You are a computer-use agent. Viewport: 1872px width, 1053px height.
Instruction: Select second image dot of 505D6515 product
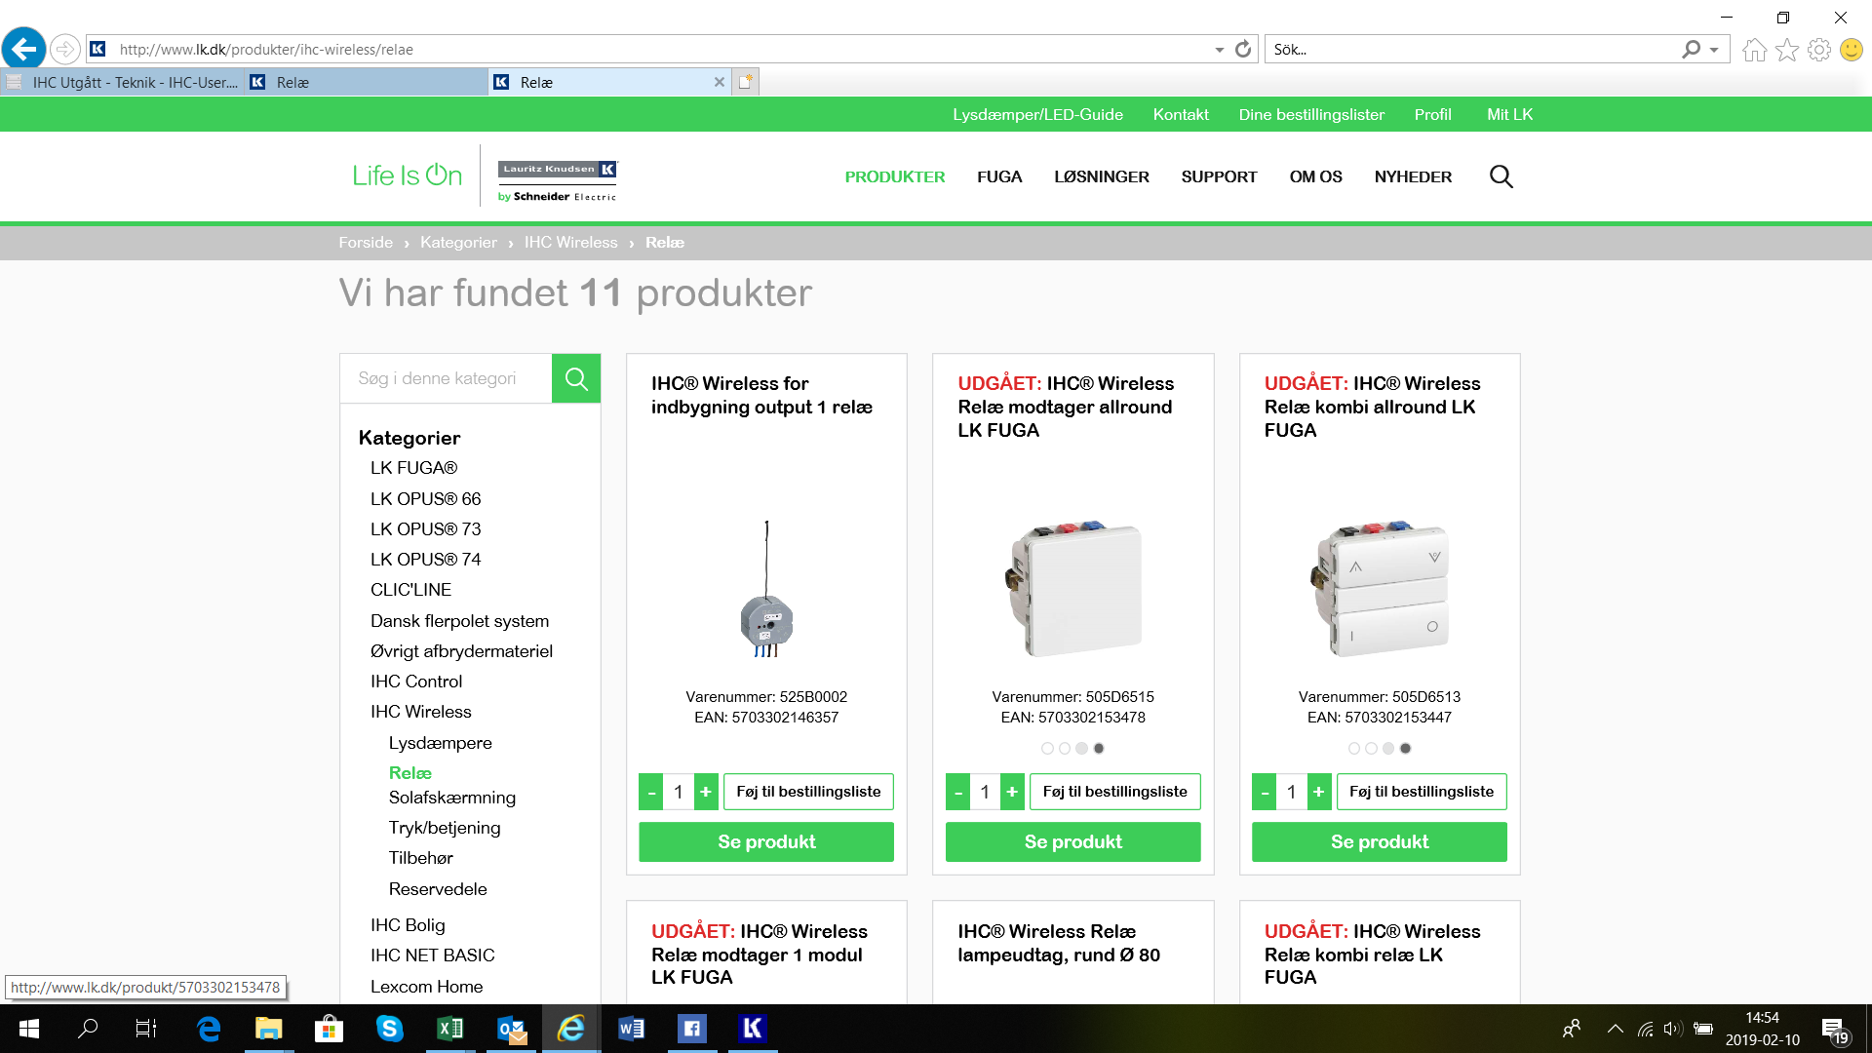click(x=1065, y=749)
